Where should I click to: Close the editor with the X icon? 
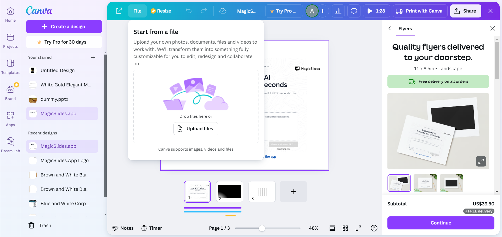point(490,11)
